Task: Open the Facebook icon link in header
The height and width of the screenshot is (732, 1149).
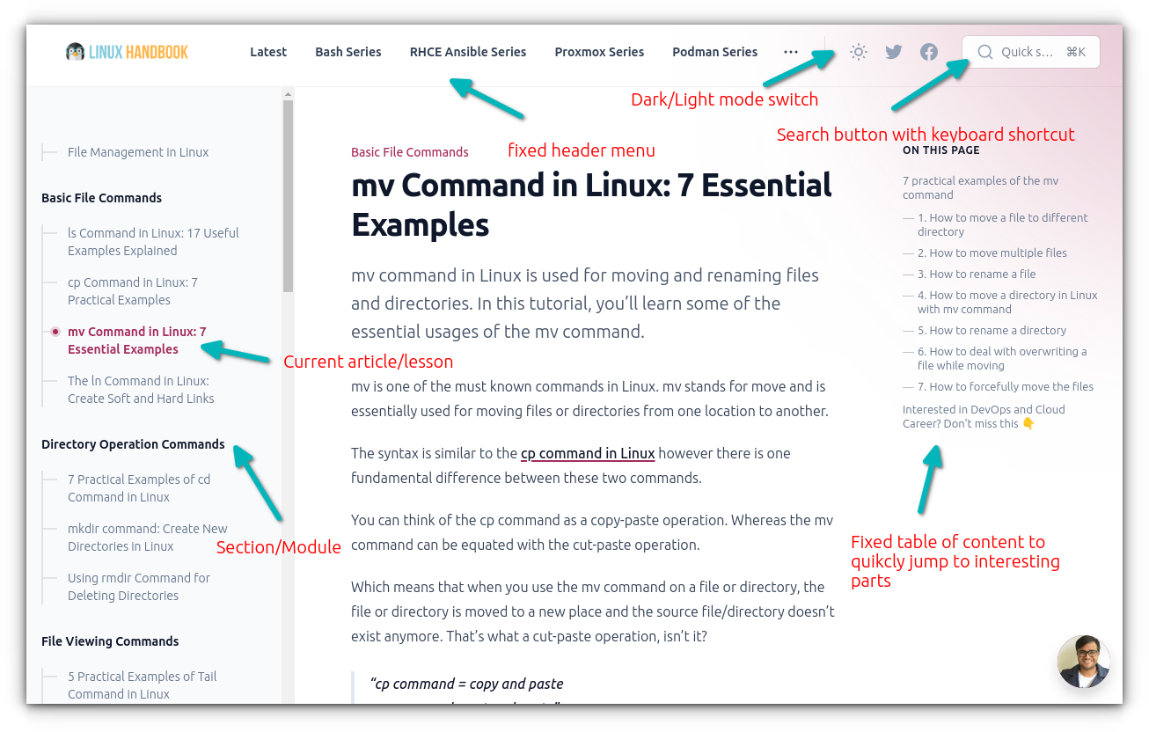Action: [x=929, y=52]
